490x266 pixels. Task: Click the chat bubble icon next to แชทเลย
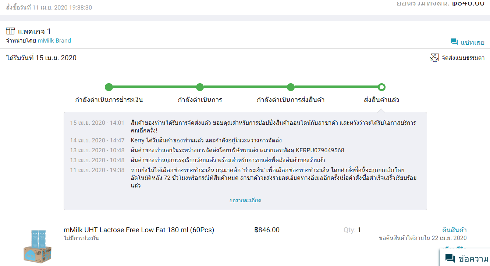[x=454, y=42]
